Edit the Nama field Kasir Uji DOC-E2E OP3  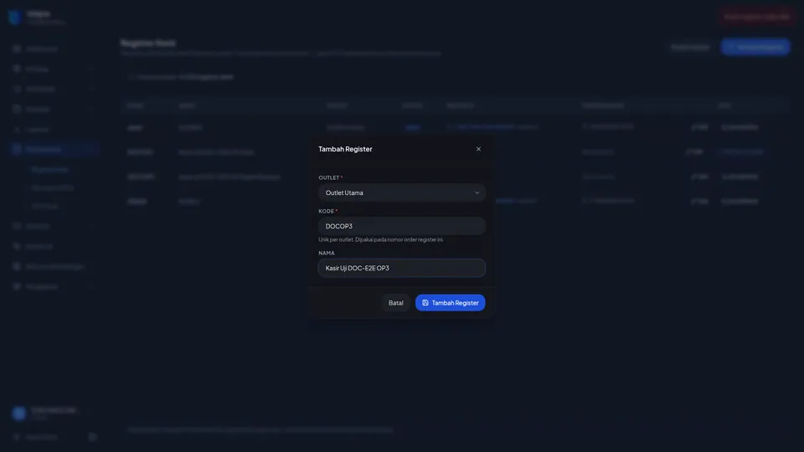tap(401, 268)
